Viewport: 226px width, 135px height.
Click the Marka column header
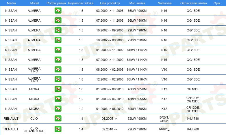11,3
